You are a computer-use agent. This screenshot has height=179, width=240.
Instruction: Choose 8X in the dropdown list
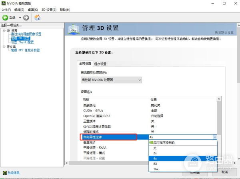pyautogui.click(x=183, y=164)
